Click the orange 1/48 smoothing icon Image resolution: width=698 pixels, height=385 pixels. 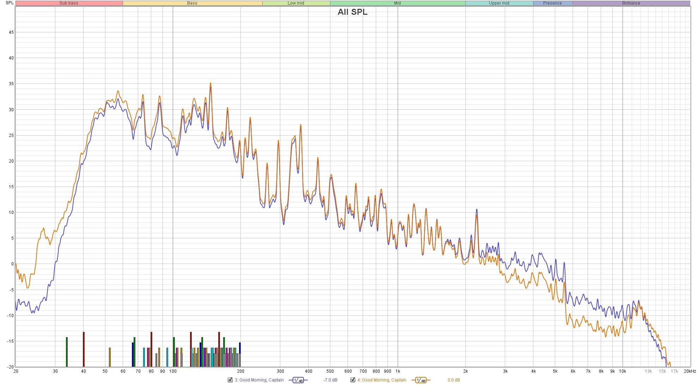click(421, 380)
